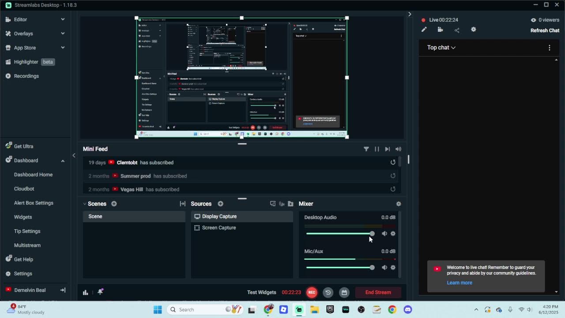Collapse the left sidebar arrow
Image resolution: width=565 pixels, height=318 pixels.
click(x=74, y=155)
